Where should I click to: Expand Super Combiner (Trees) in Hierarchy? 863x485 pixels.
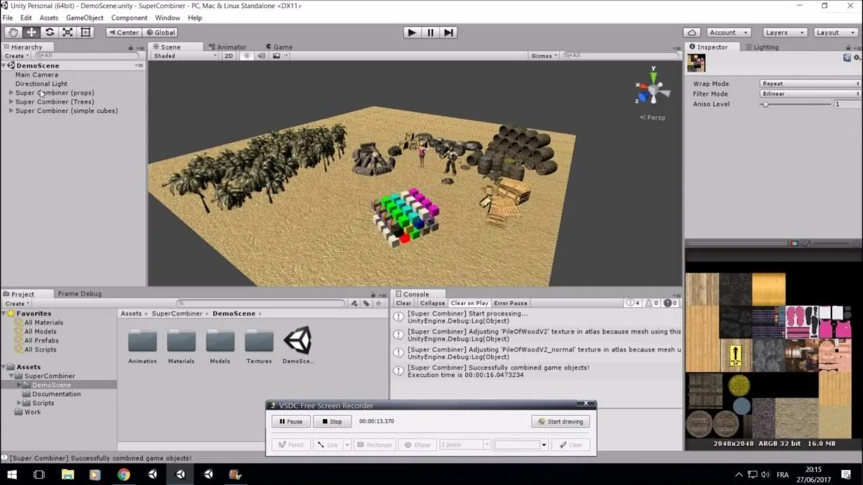pyautogui.click(x=11, y=102)
